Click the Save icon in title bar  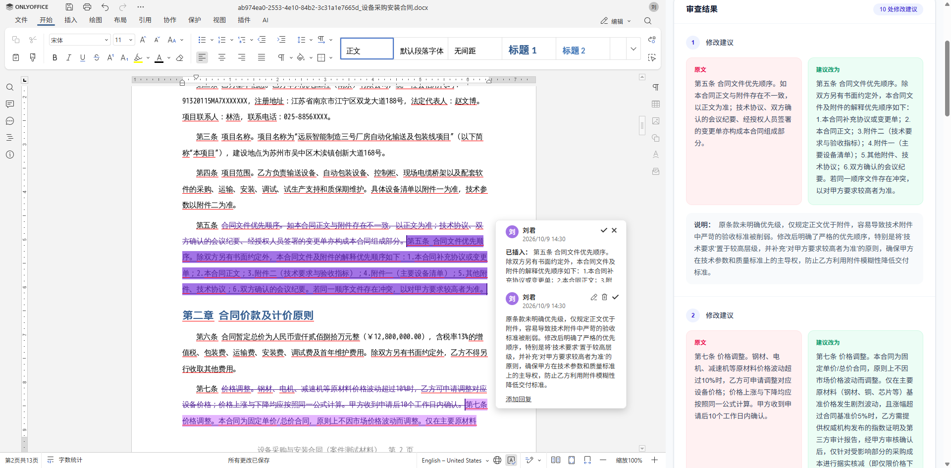[x=69, y=7]
